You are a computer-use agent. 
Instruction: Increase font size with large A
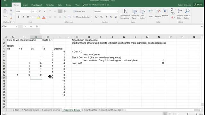(40, 11)
